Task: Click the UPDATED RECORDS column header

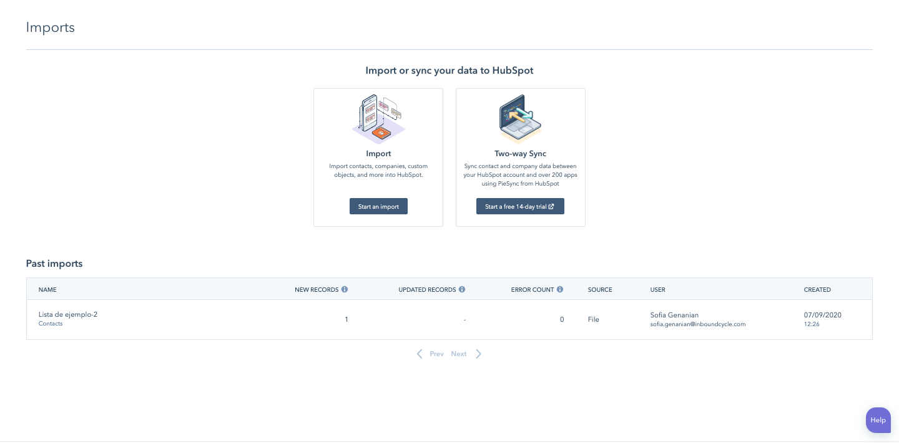Action: click(427, 290)
